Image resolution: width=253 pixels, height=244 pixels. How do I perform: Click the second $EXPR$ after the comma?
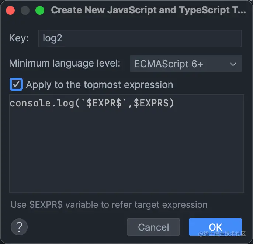(150, 103)
